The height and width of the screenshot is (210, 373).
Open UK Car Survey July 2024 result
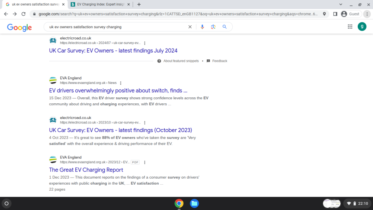[113, 51]
